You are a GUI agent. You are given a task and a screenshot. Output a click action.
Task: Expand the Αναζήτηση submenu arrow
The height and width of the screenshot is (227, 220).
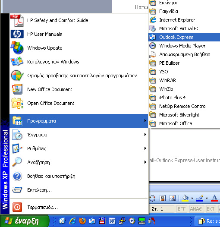(x=145, y=162)
